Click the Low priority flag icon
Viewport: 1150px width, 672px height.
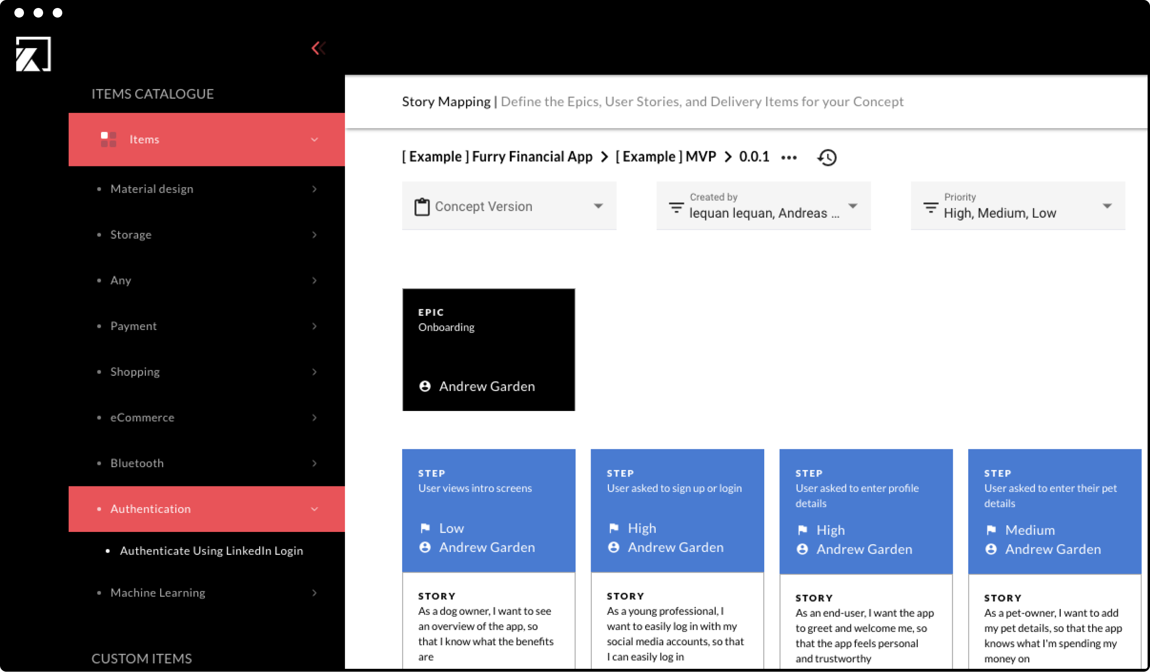[425, 528]
